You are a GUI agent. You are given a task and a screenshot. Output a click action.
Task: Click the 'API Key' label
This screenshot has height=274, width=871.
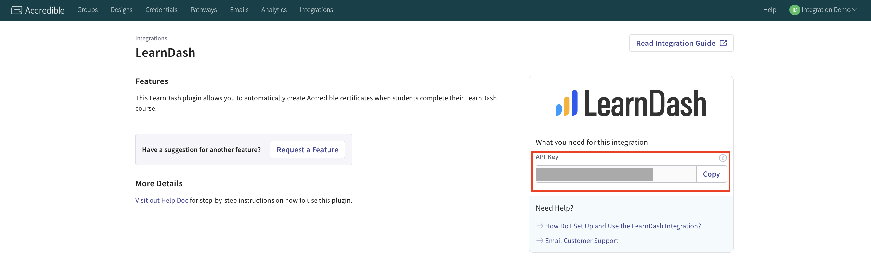547,157
